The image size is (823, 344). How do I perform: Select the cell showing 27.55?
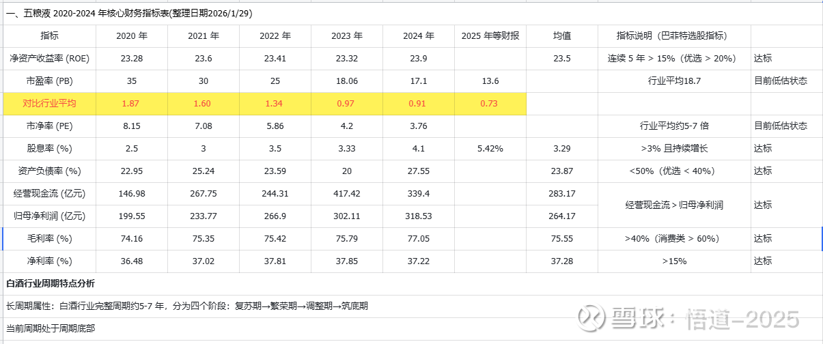(419, 171)
